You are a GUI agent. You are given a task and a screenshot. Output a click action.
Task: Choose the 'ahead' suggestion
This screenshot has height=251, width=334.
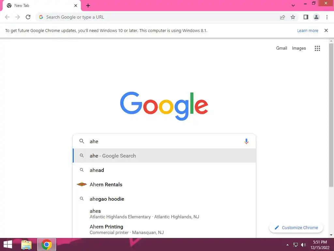pos(164,170)
